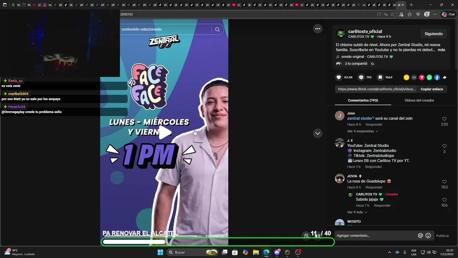Reply to CARLITOS TV's 'Sabrás jajaja' comment
The height and width of the screenshot is (258, 458).
point(382,205)
